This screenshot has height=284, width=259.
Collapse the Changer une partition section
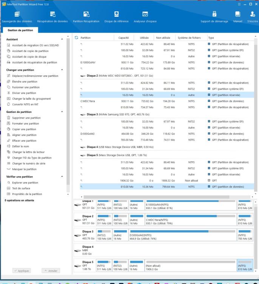(62, 70)
